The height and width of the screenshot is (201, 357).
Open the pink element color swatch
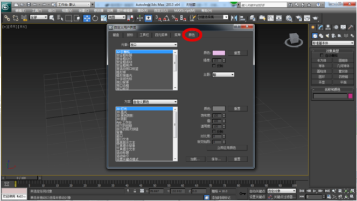(219, 53)
